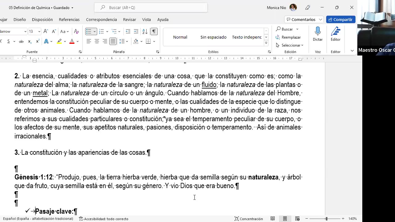The height and width of the screenshot is (222, 395).
Task: Apply borders to paragraph
Action: coord(148,41)
